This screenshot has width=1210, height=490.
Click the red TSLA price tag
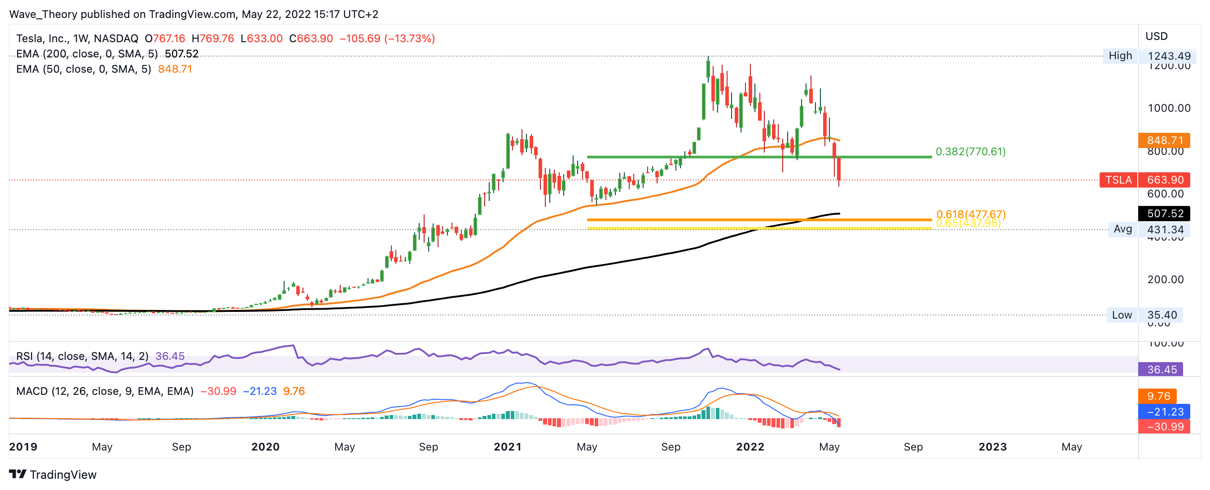tap(1118, 180)
